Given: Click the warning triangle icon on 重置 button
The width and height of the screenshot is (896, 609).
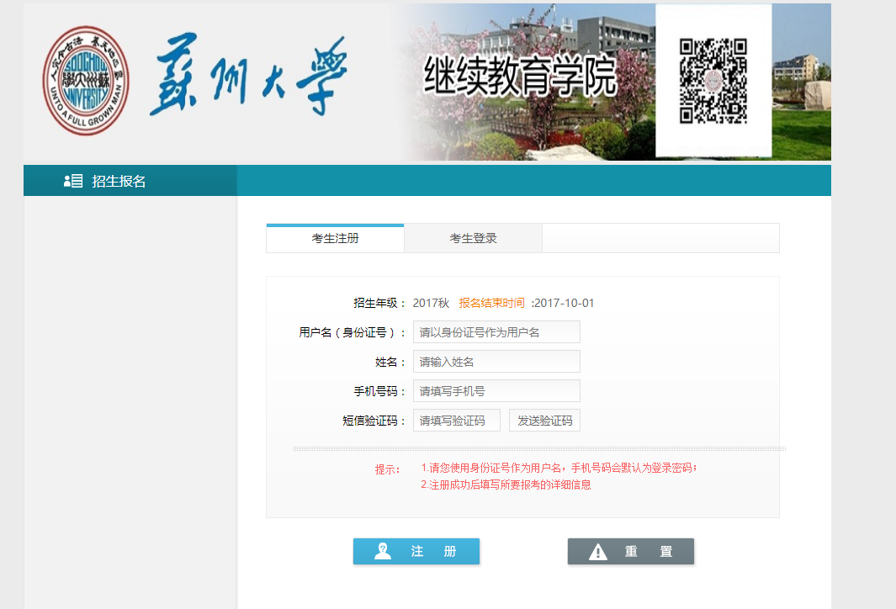Looking at the screenshot, I should click(x=597, y=552).
